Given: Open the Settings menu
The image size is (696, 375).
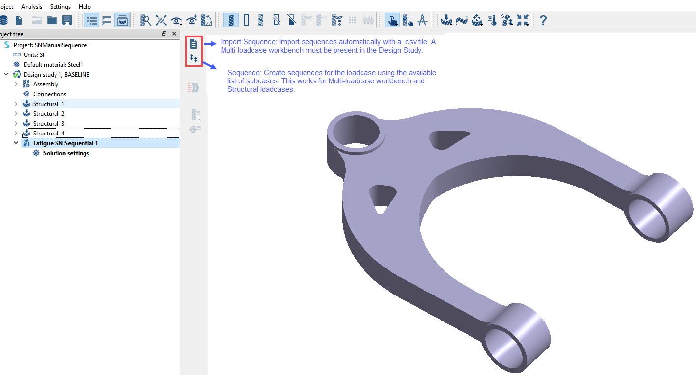Looking at the screenshot, I should [x=60, y=7].
